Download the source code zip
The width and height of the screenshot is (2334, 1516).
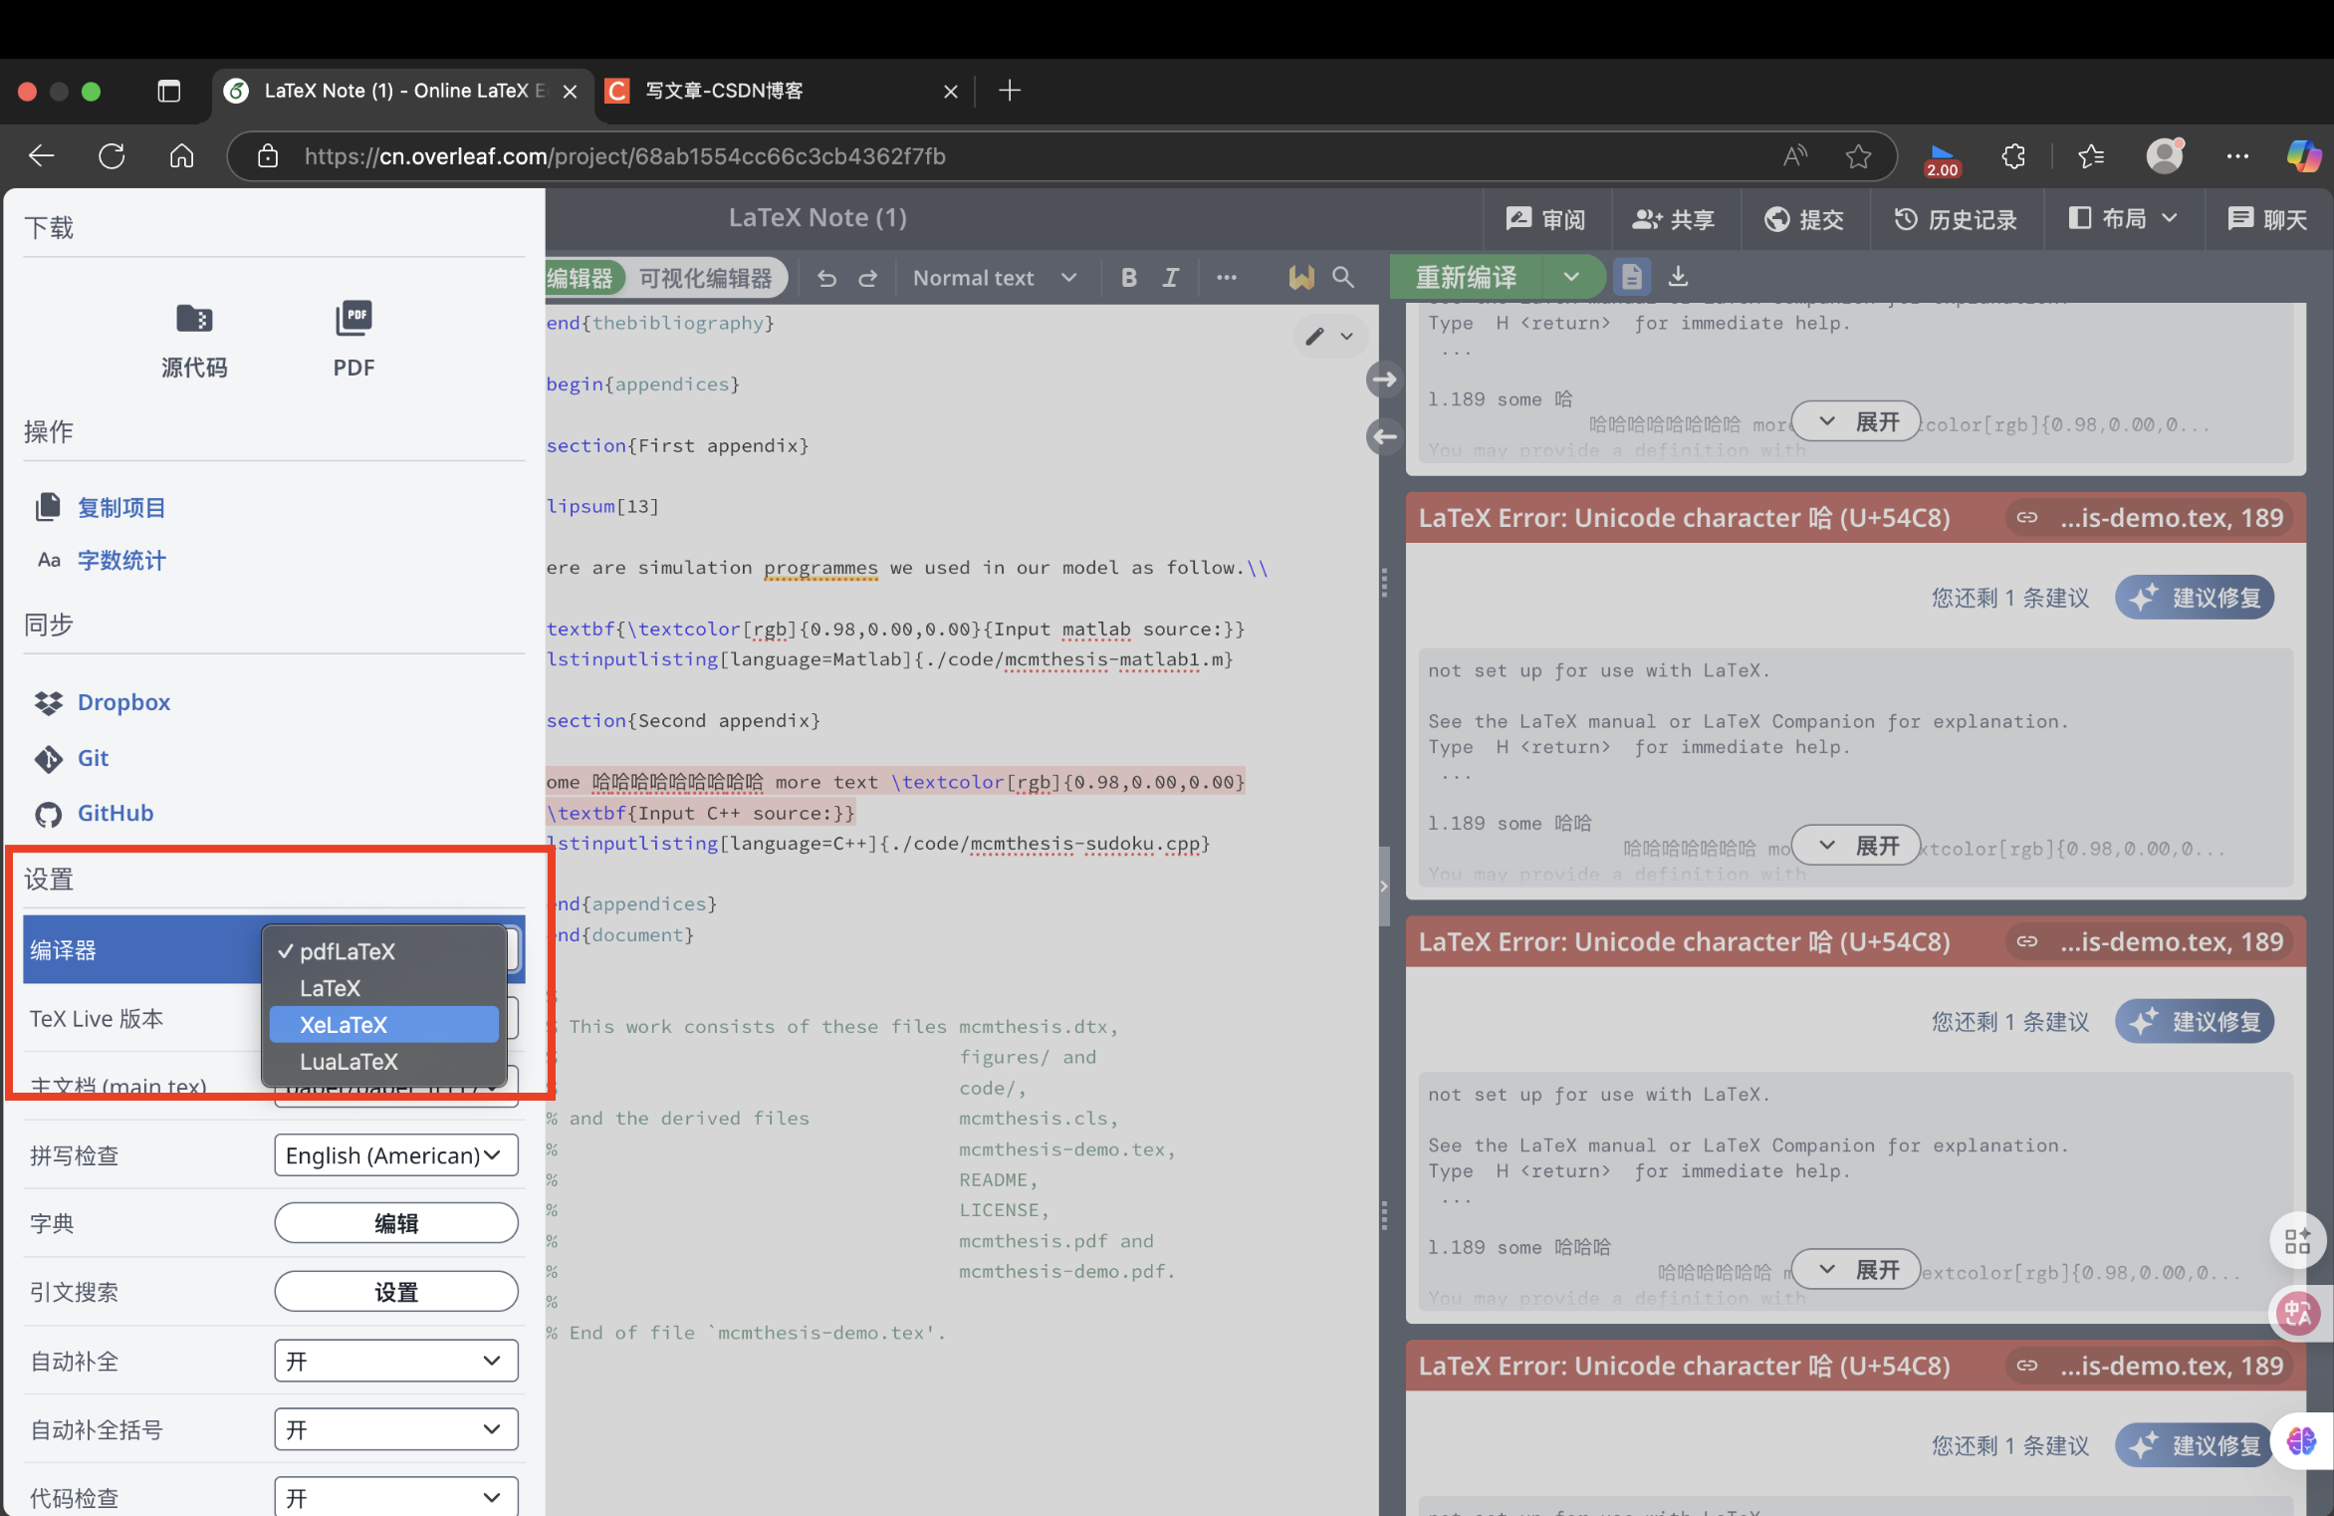pos(194,341)
